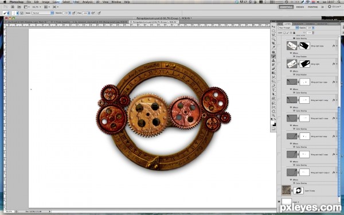Select the Hand tool
Viewport: 344px width, 215px height.
coord(273,111)
